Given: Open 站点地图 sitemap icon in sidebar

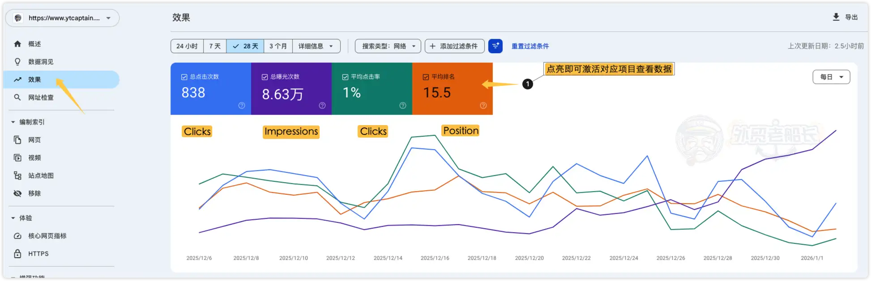Looking at the screenshot, I should [x=17, y=176].
